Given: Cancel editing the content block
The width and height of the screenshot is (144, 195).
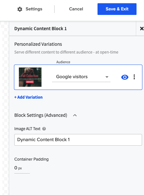Looking at the screenshot, I should pyautogui.click(x=76, y=9).
